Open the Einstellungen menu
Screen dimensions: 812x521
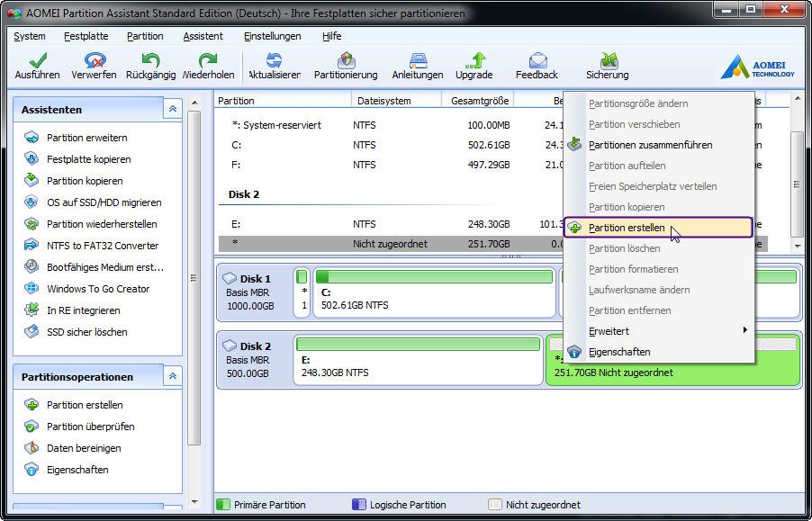click(273, 36)
